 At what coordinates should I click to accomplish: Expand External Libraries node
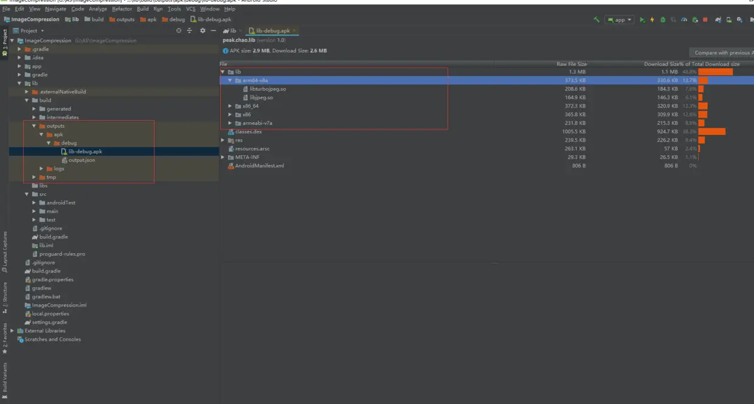click(12, 330)
